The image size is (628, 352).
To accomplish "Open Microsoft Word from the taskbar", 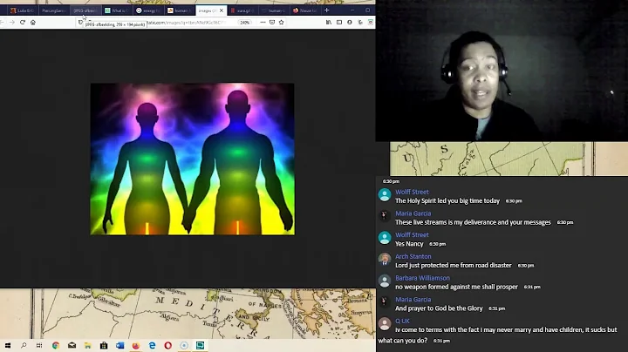I will tap(119, 345).
